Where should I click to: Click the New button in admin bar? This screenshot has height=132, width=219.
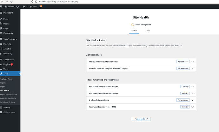pyautogui.click(x=33, y=6)
